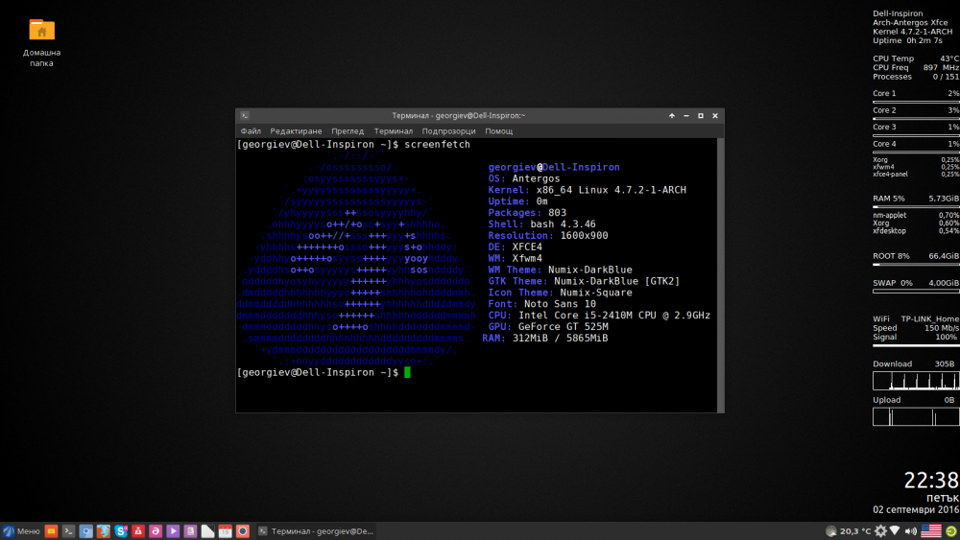
Task: Click the Upload traffic graph
Action: [x=916, y=416]
